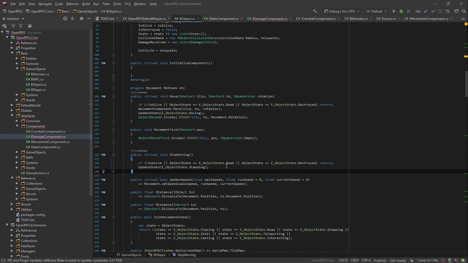Click gutter marker on line 122 StopMoving
This screenshot has height=263, width=468.
tap(103, 155)
